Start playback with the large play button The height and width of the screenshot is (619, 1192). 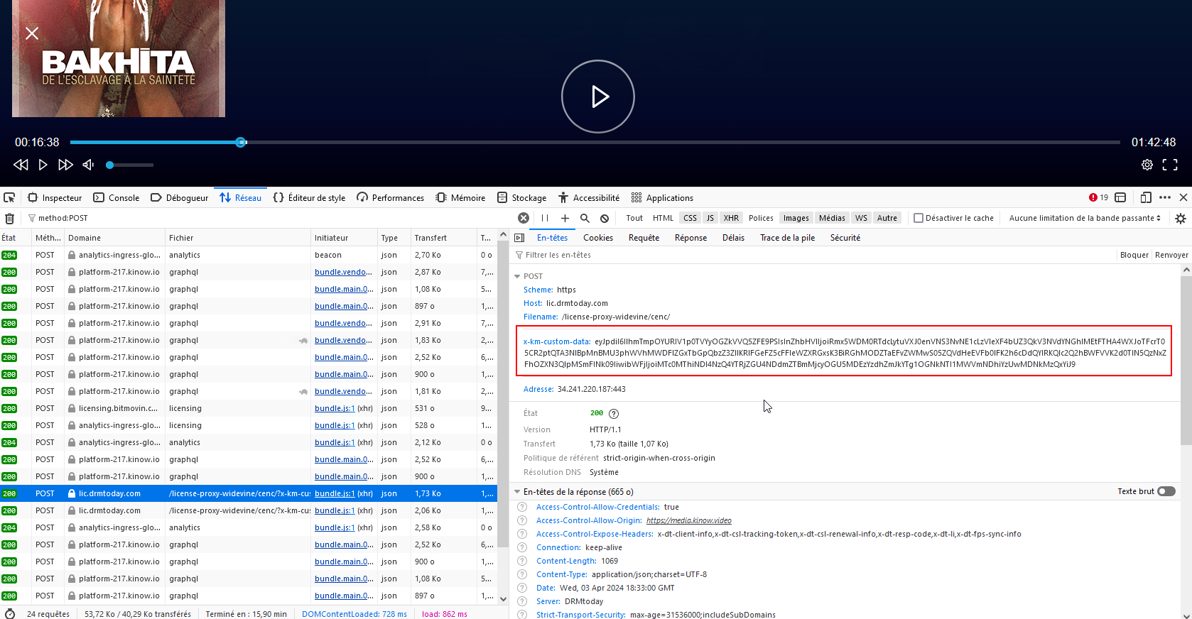(x=598, y=97)
